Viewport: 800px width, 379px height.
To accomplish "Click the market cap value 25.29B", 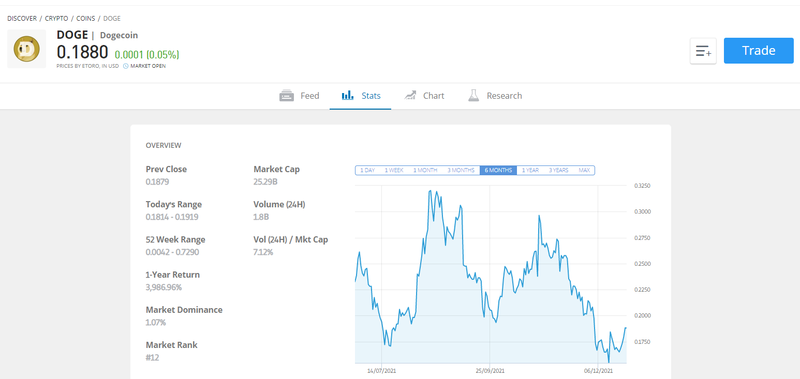I will tap(265, 182).
